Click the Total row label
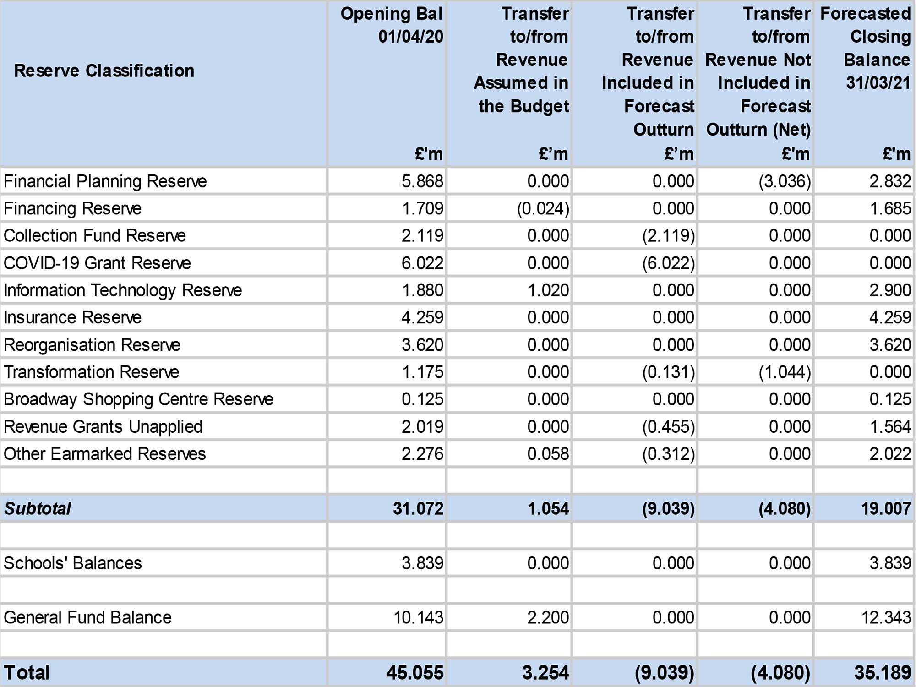 click(x=27, y=672)
